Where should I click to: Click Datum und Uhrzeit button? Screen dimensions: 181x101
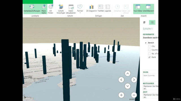(126, 9)
